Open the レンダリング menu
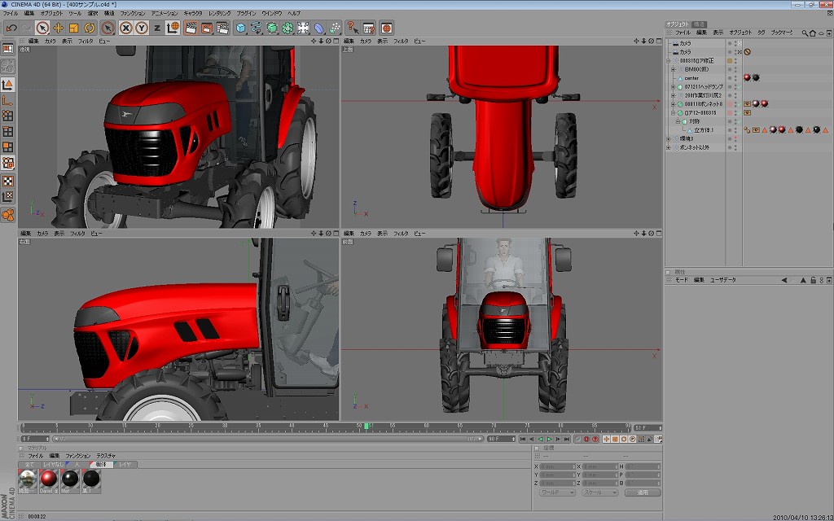 point(219,14)
